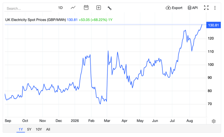Switch to the 10Y time range

tap(39, 129)
